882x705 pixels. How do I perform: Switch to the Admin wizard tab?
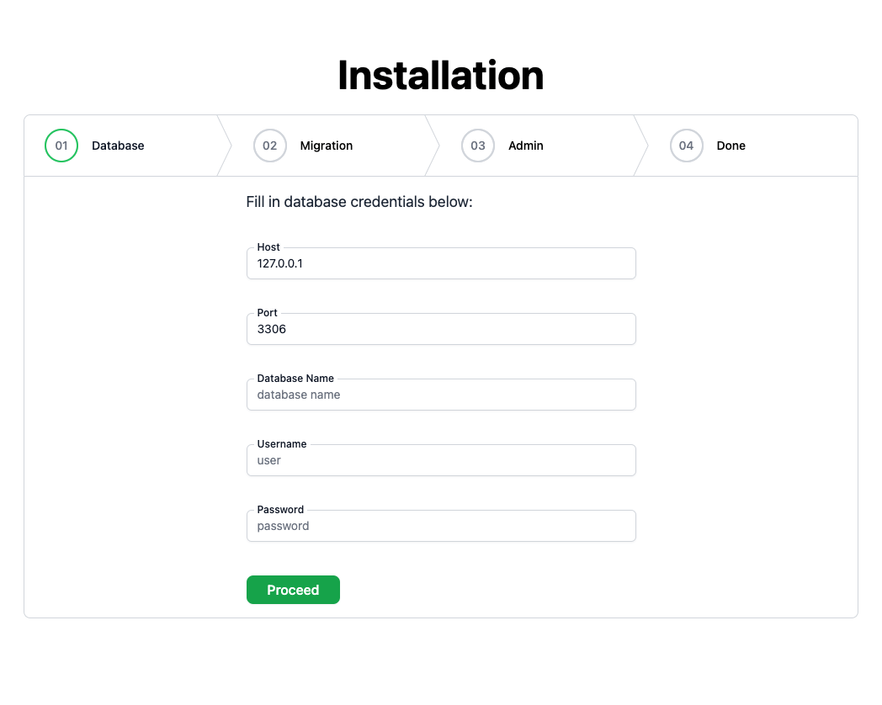[x=525, y=145]
